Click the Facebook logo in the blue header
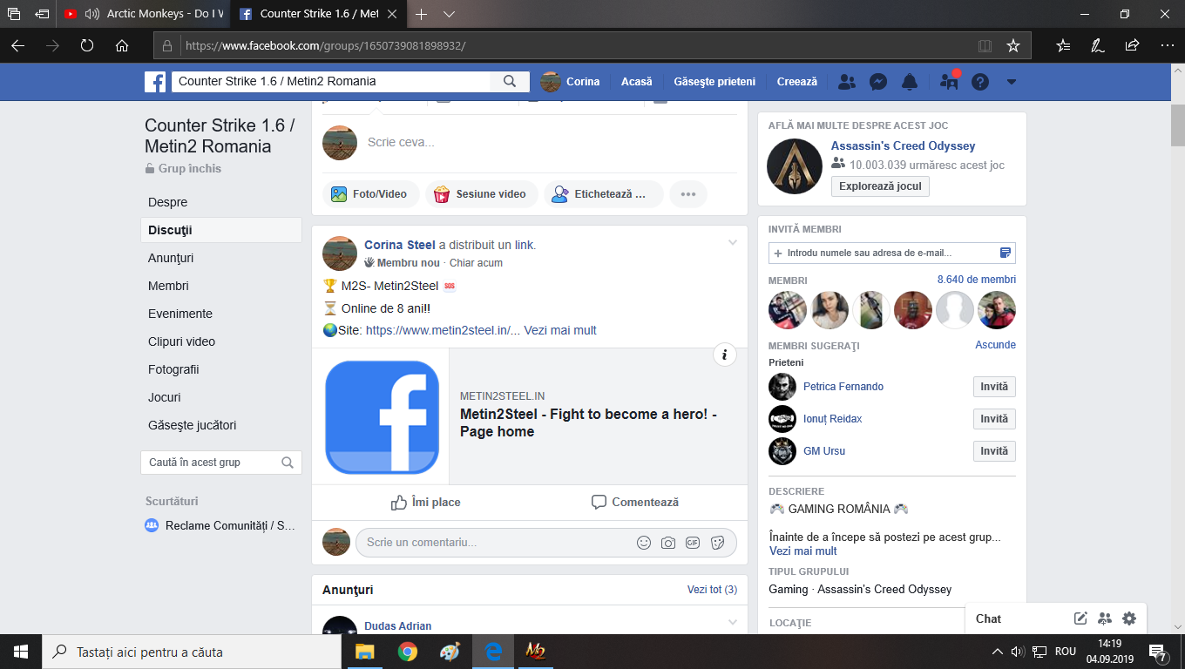1185x669 pixels. 155,82
